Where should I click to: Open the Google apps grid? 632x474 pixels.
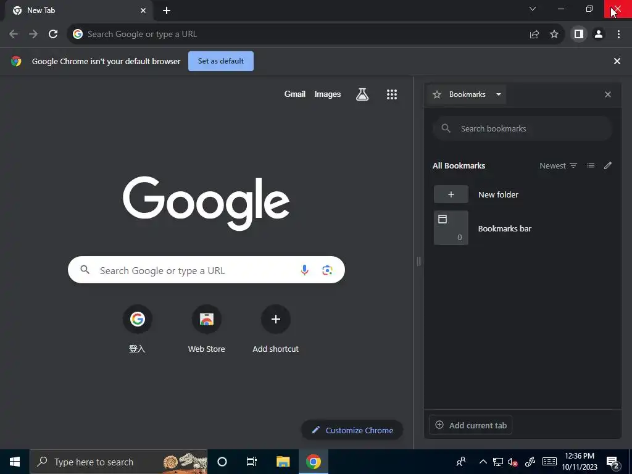tap(392, 94)
